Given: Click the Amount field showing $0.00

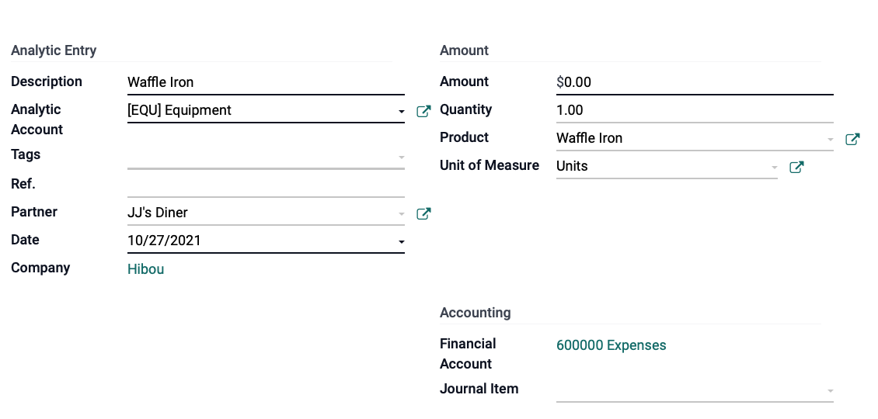Looking at the screenshot, I should coord(695,83).
